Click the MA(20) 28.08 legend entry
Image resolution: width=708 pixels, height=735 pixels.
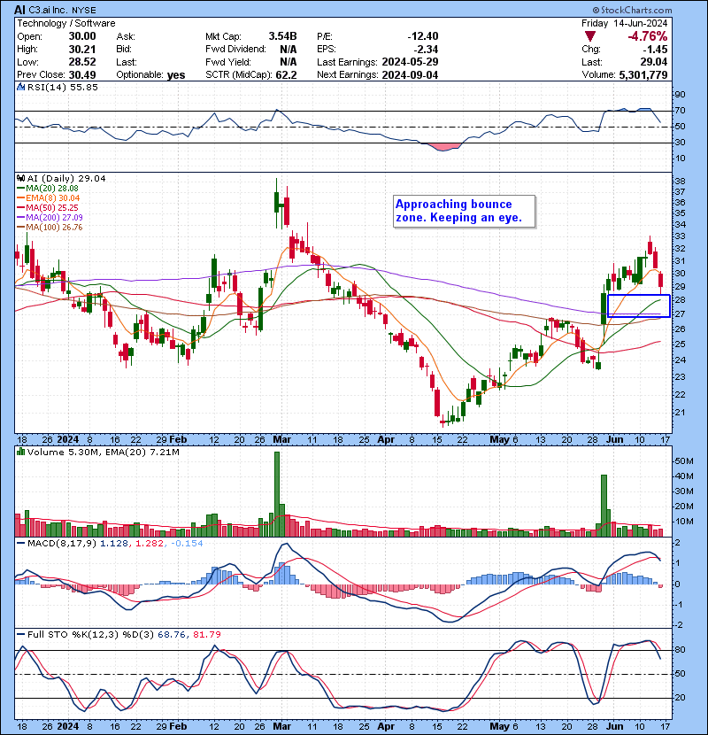(x=52, y=189)
